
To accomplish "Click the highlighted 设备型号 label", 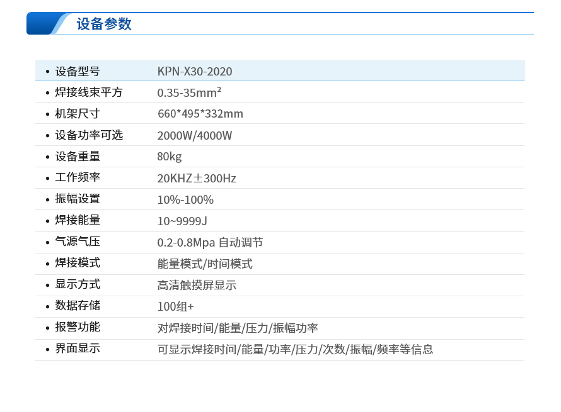I will 78,71.
